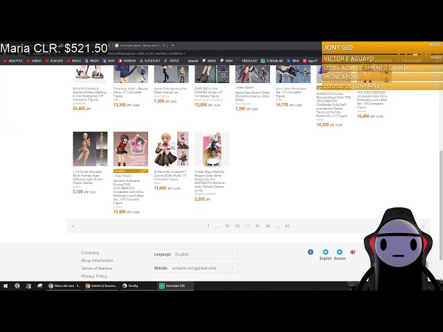The image size is (443, 332).
Task: Open the PATREON bookmark
Action: pyautogui.click(x=127, y=61)
